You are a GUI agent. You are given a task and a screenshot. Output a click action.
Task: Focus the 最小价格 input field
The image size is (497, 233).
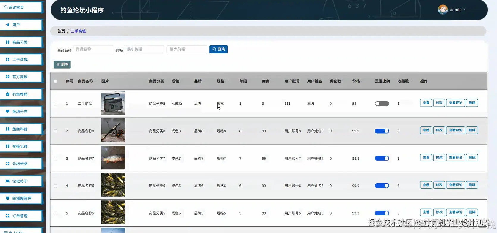[144, 49]
